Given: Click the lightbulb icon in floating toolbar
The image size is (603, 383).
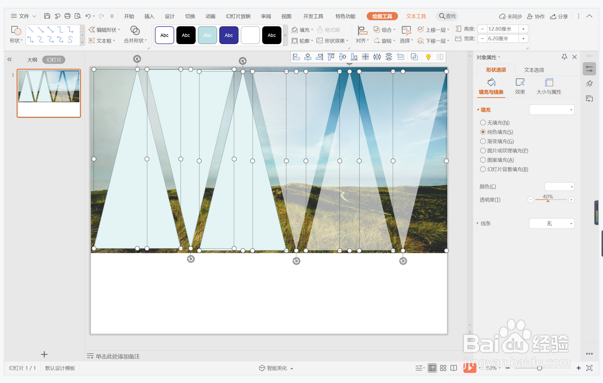Looking at the screenshot, I should coord(428,57).
